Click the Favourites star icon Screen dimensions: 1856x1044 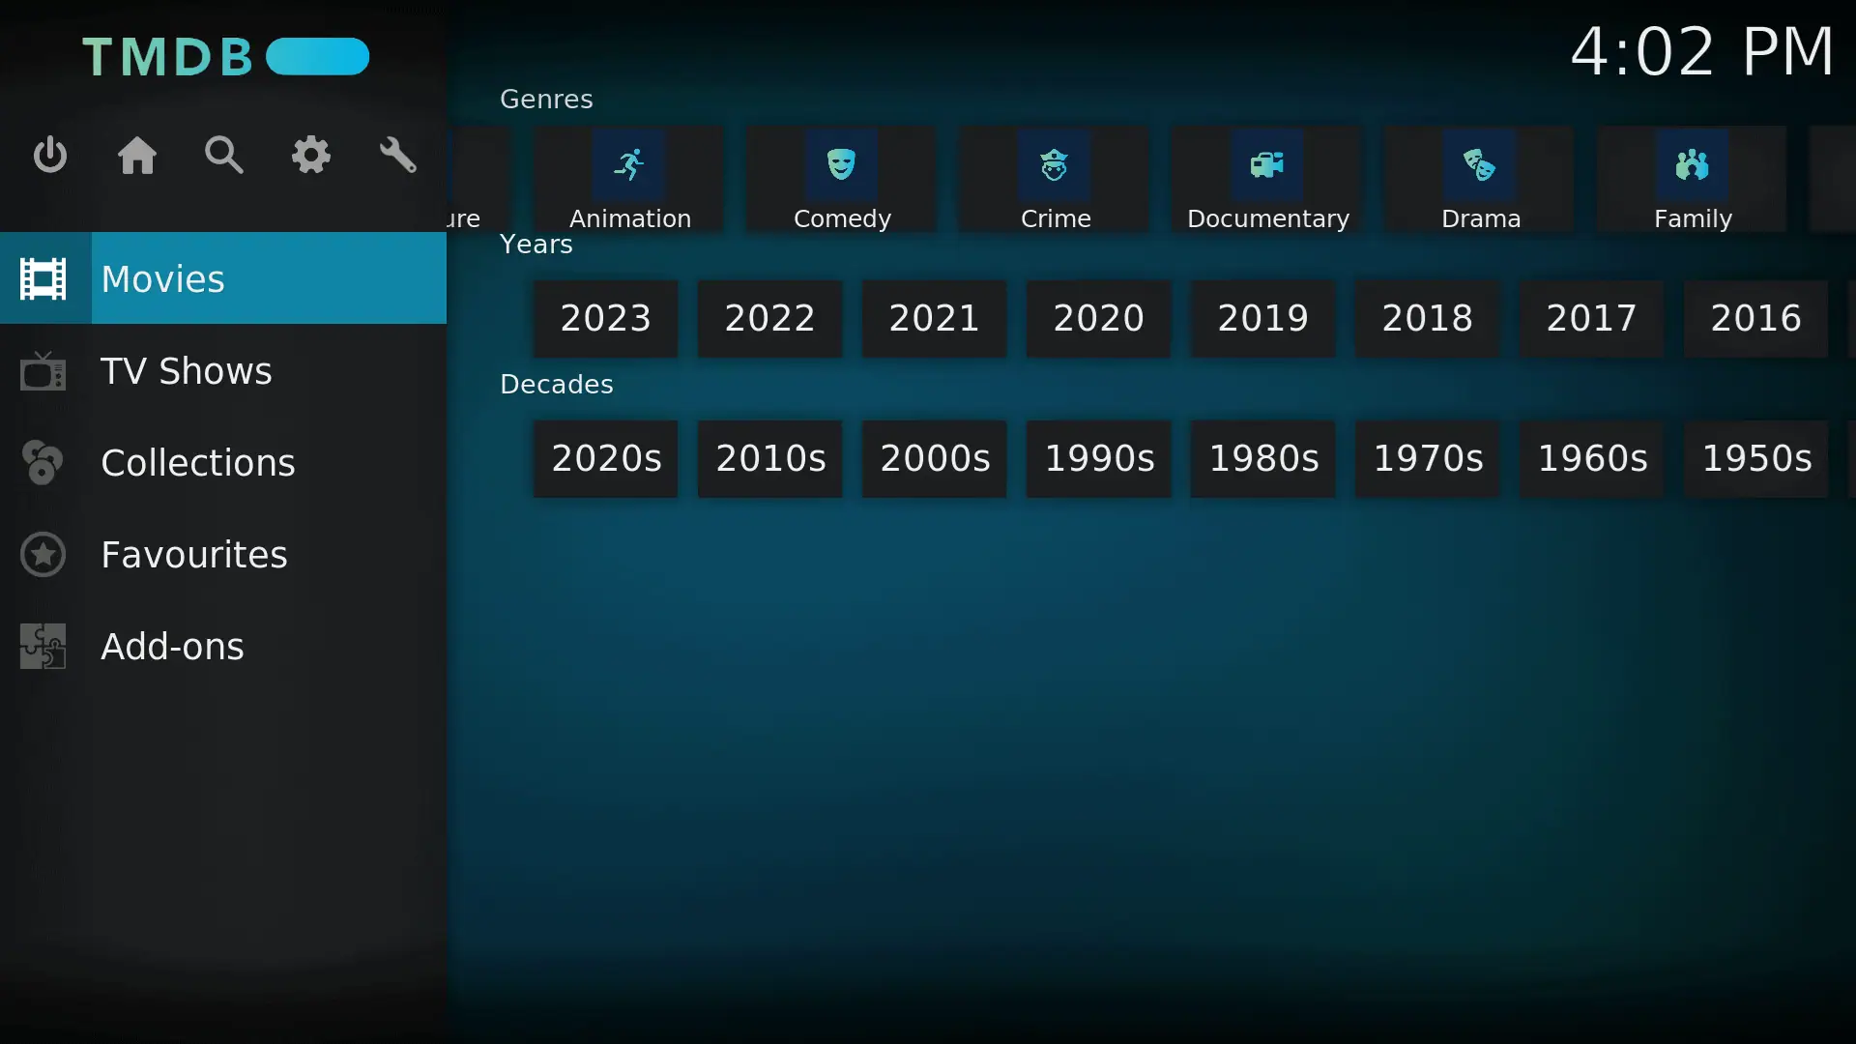pos(43,555)
